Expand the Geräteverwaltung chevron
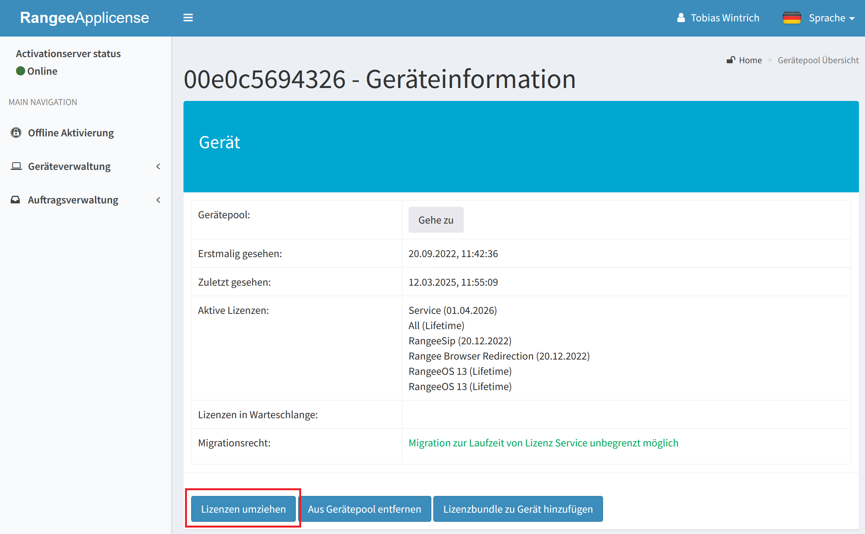This screenshot has width=865, height=534. pos(158,166)
